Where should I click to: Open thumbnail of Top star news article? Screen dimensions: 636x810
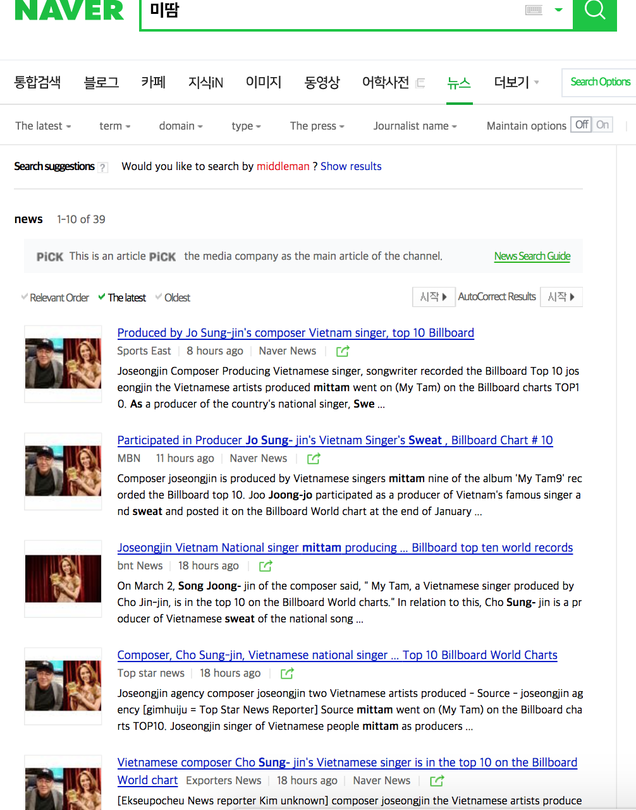click(63, 686)
